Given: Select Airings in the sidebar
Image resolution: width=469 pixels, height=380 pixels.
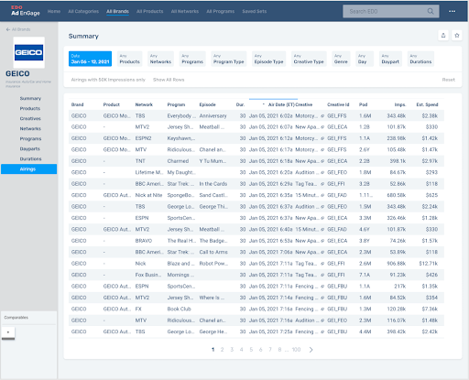Looking at the screenshot, I should pyautogui.click(x=28, y=169).
